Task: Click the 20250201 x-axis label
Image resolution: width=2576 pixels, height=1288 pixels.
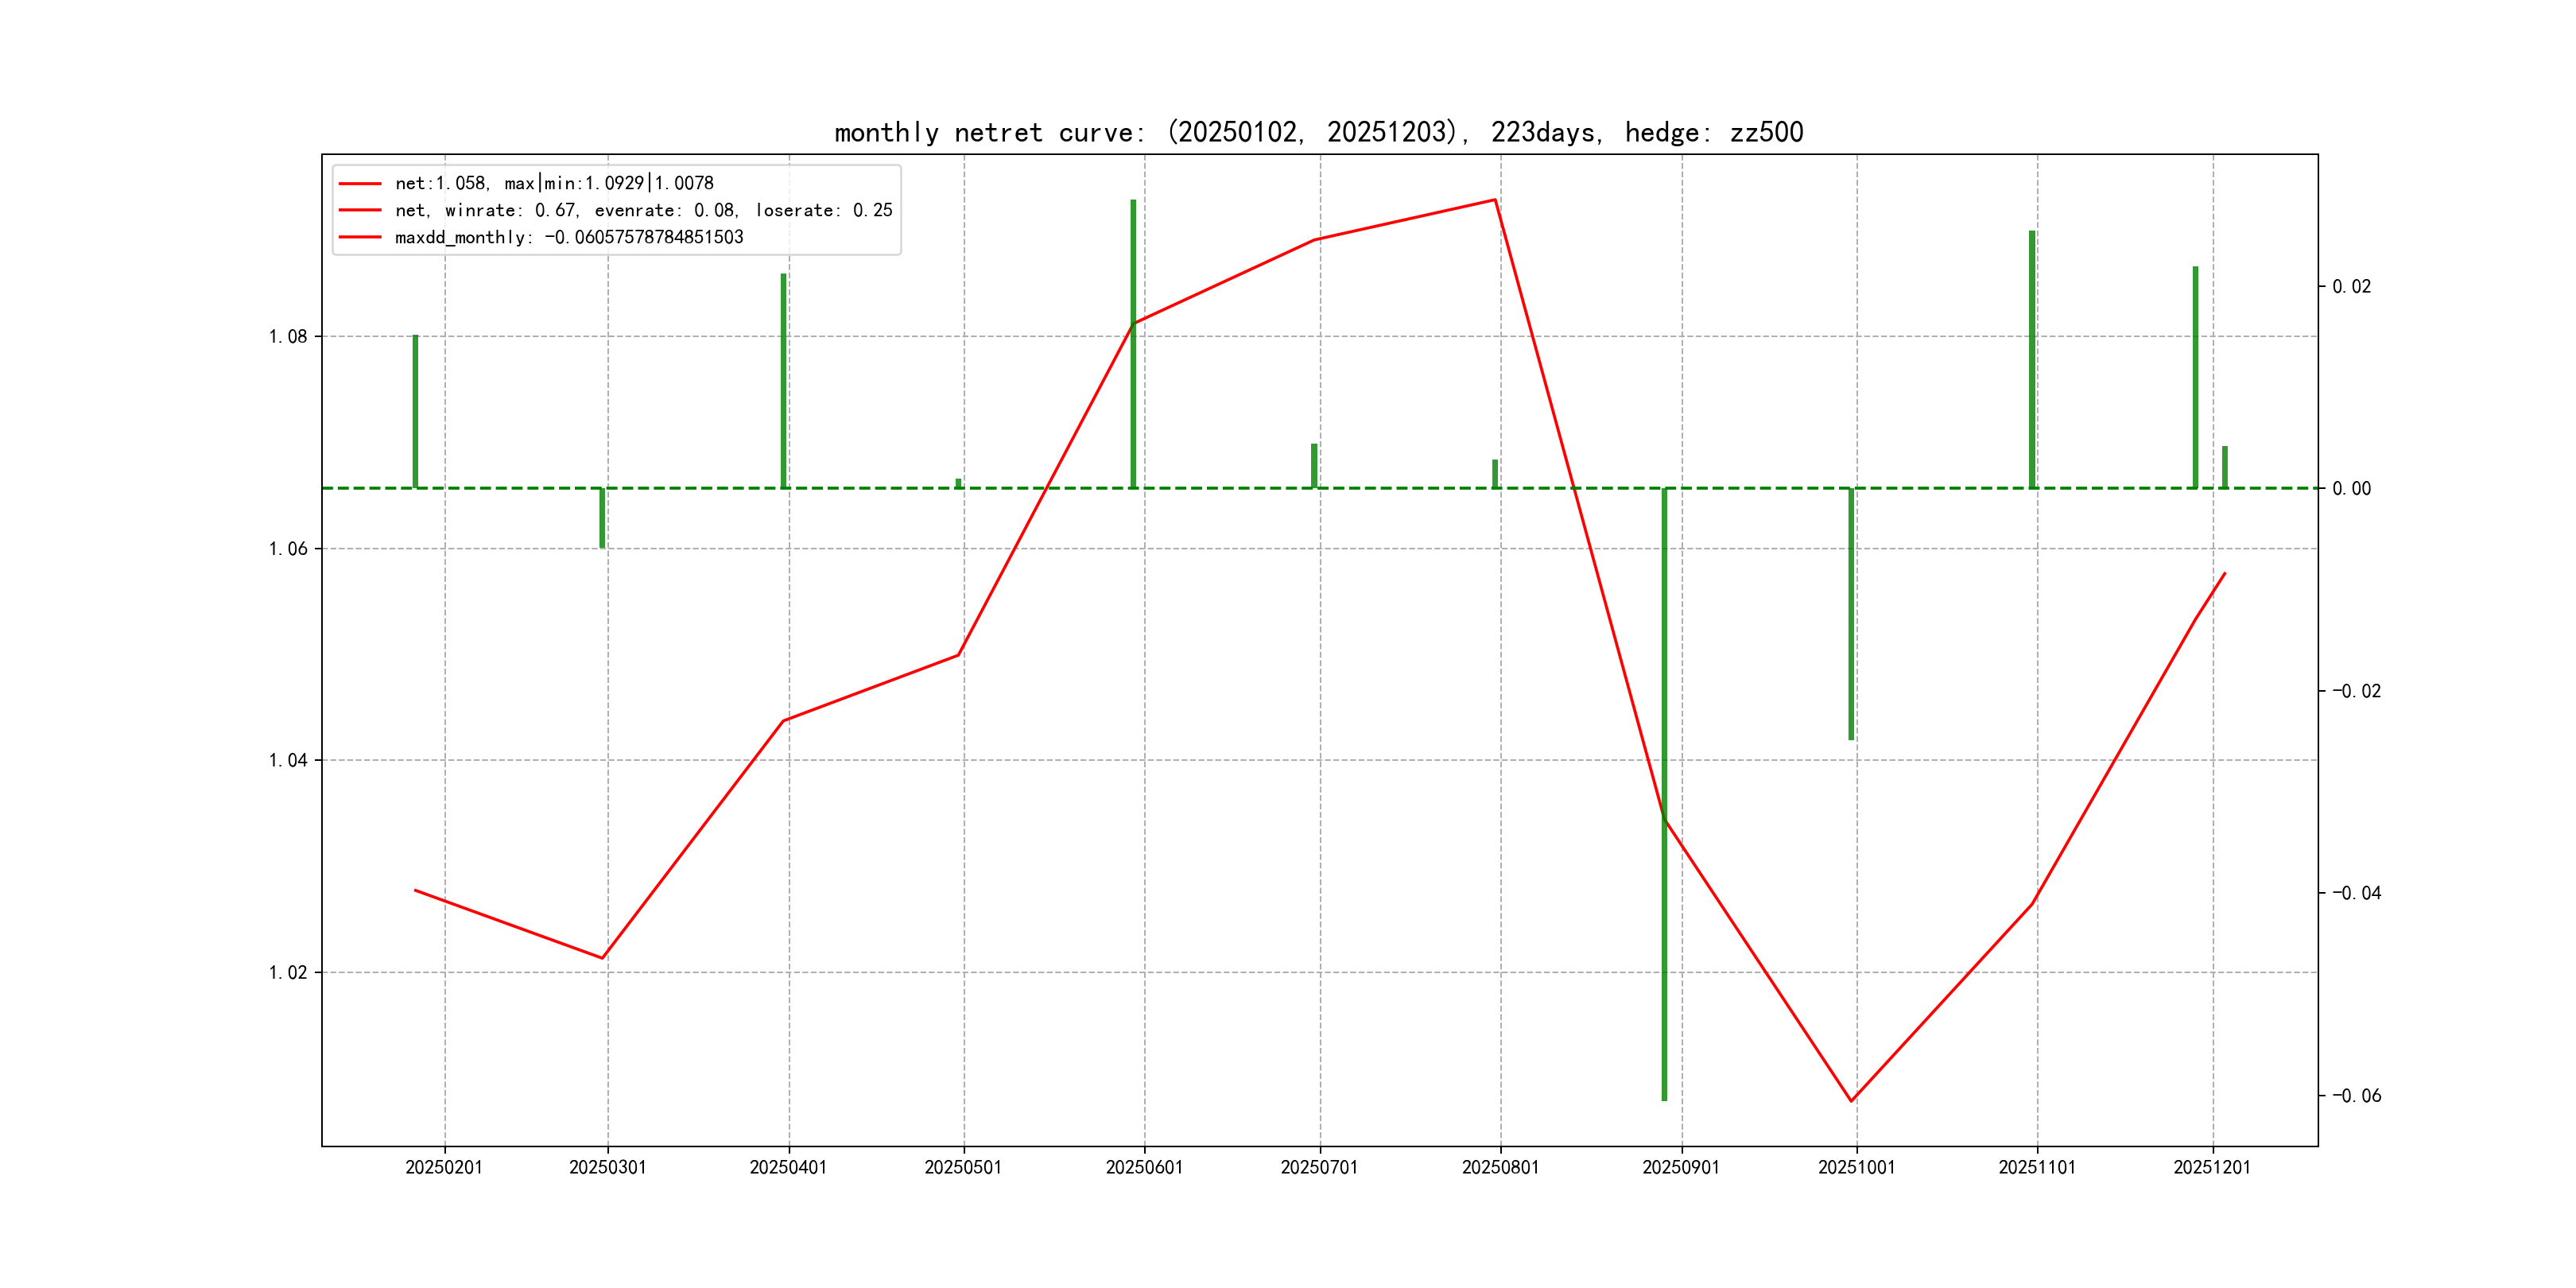Action: tap(444, 1167)
